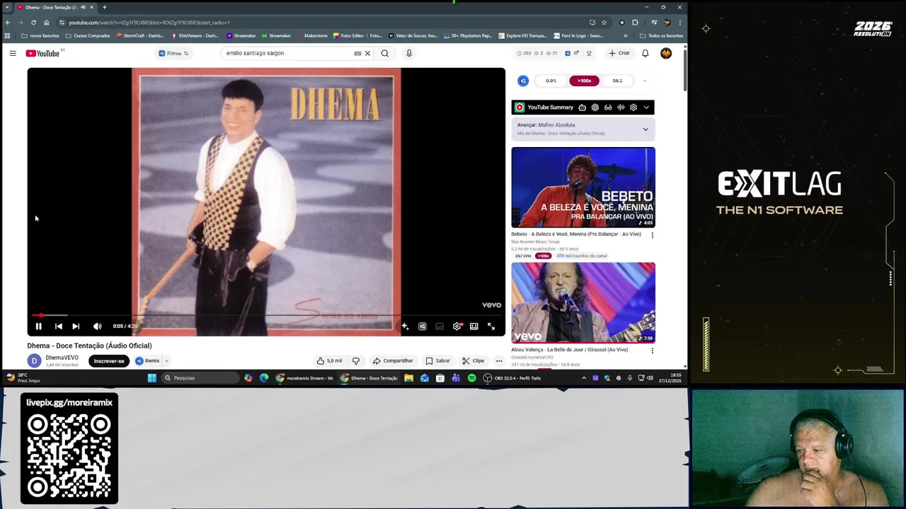Seek along the video progress bar

tap(266, 315)
